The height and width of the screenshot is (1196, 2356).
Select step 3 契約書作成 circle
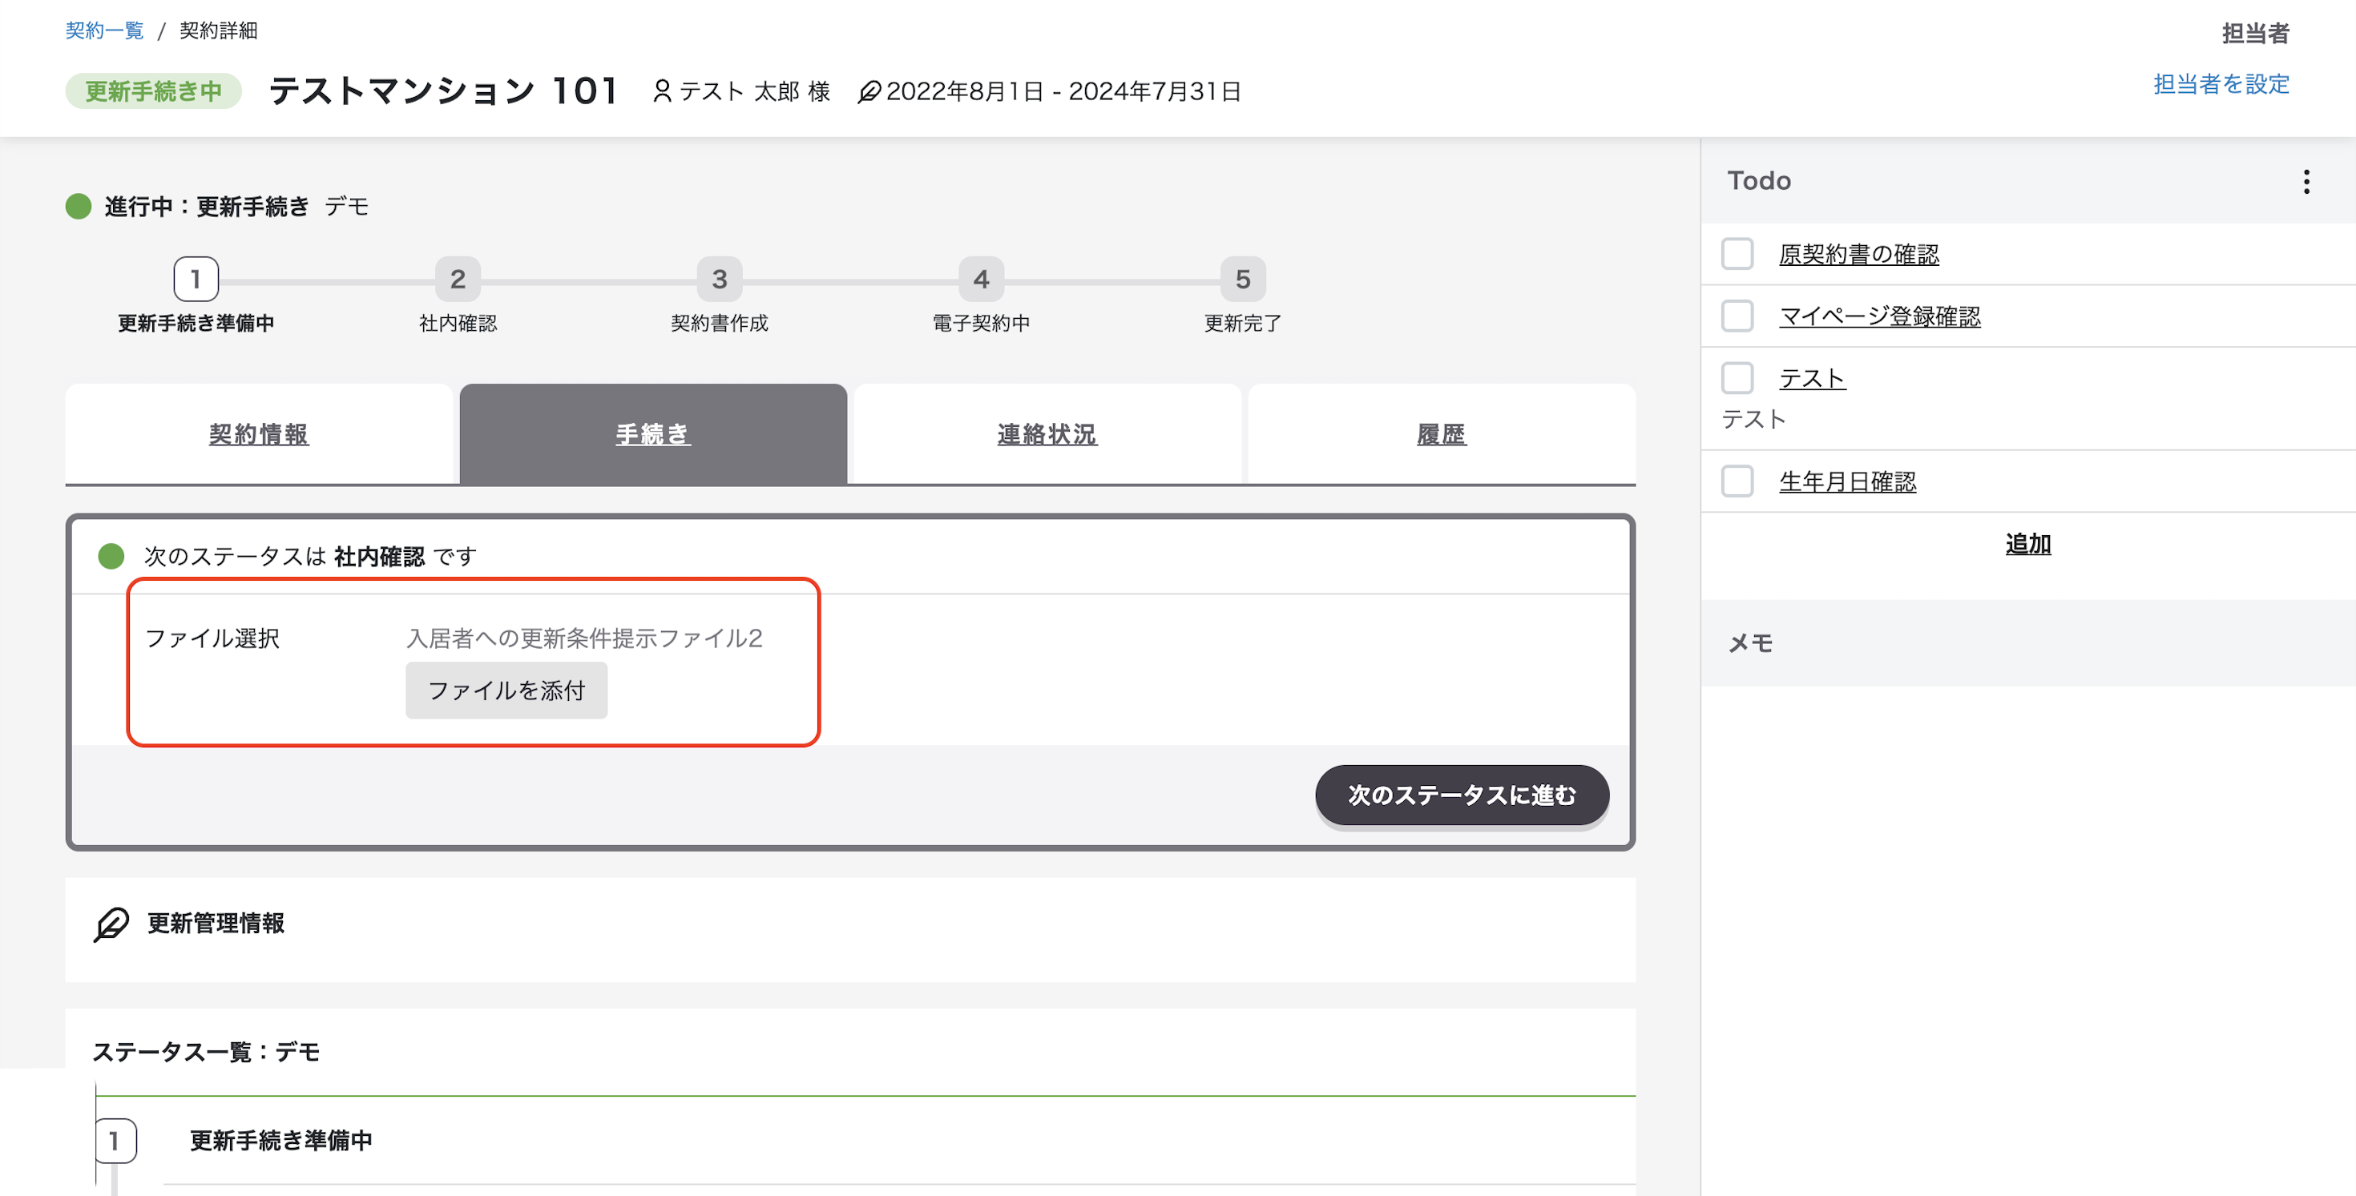point(720,279)
